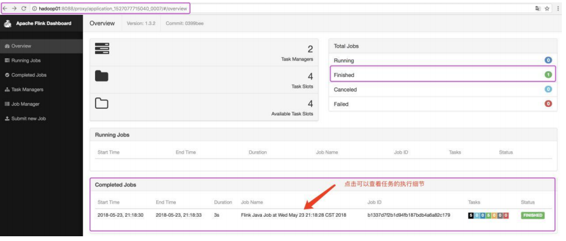Click the Apache Flink squirrel logo
Image resolution: width=566 pixels, height=241 pixels.
tap(8, 24)
